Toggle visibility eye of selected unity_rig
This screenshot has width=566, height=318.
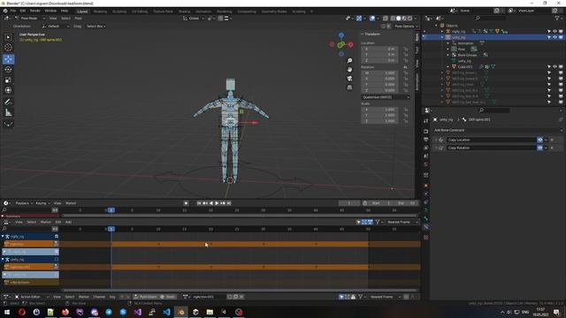click(555, 37)
